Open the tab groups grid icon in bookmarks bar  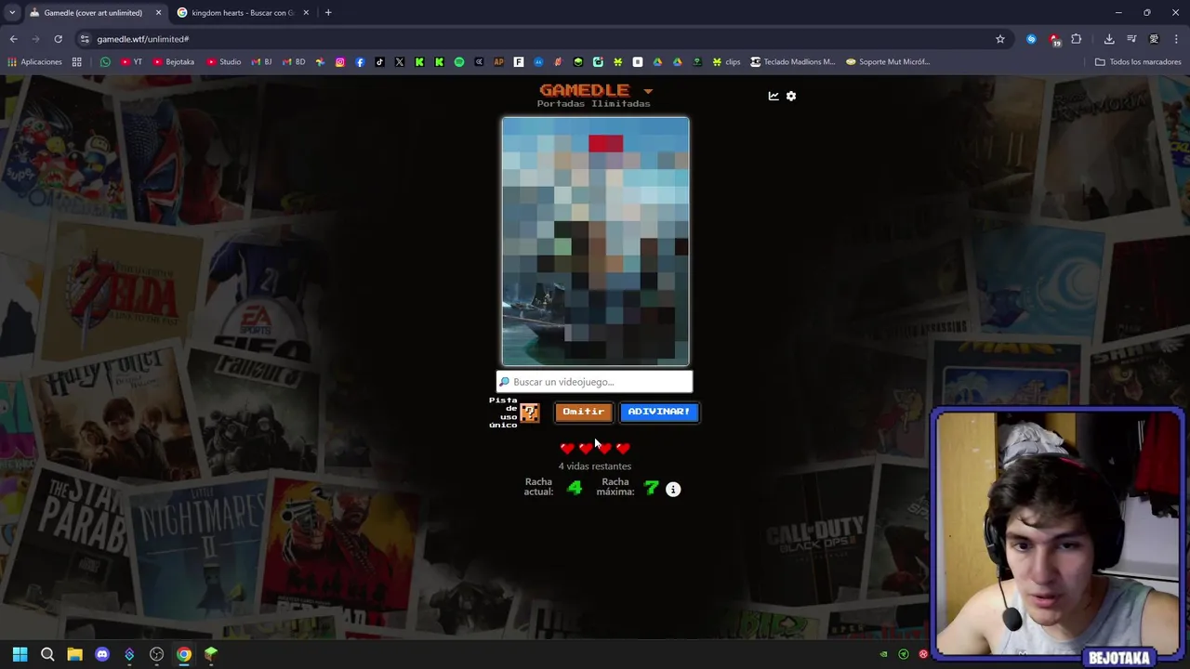(77, 62)
